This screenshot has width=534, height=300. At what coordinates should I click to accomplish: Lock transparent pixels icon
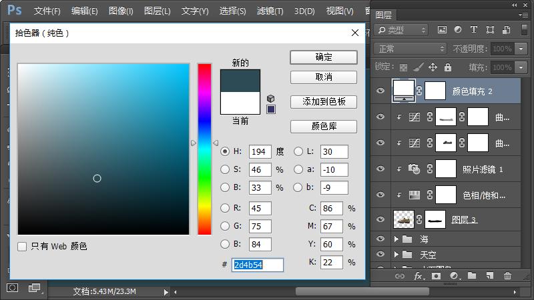(404, 67)
